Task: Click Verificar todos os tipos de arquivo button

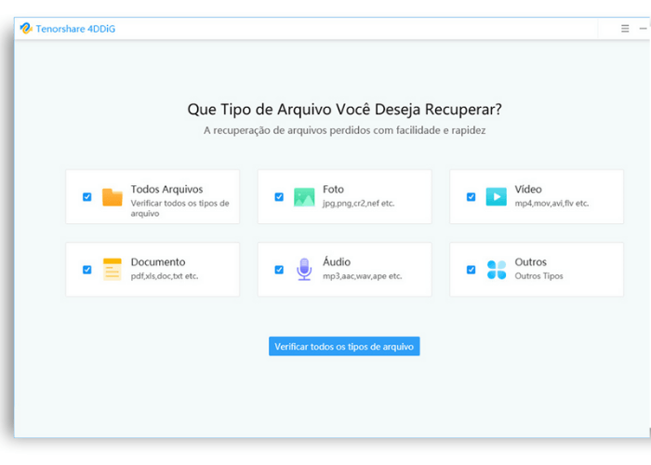Action: tap(344, 346)
